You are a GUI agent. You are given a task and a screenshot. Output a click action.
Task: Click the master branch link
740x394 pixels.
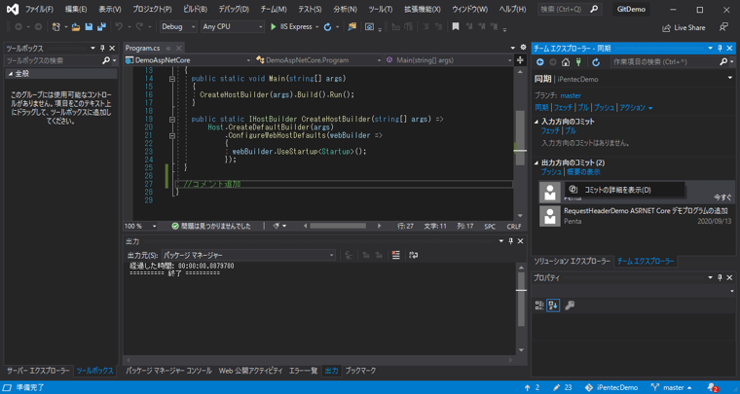(x=571, y=95)
